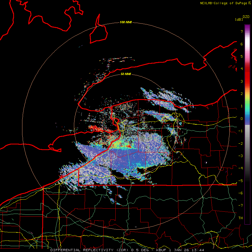Click the 3 value on the color scale
The image size is (252, 252).
click(x=242, y=81)
